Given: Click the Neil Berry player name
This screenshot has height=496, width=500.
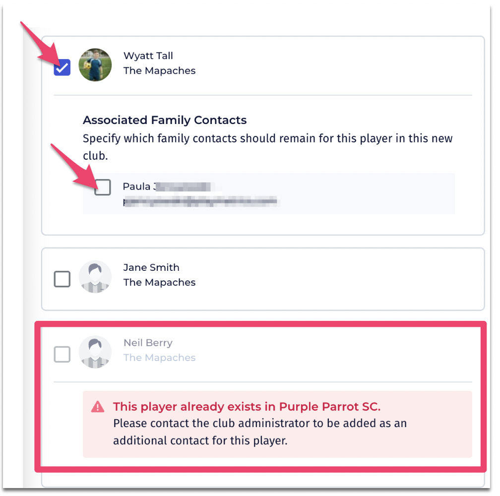Looking at the screenshot, I should tap(148, 343).
